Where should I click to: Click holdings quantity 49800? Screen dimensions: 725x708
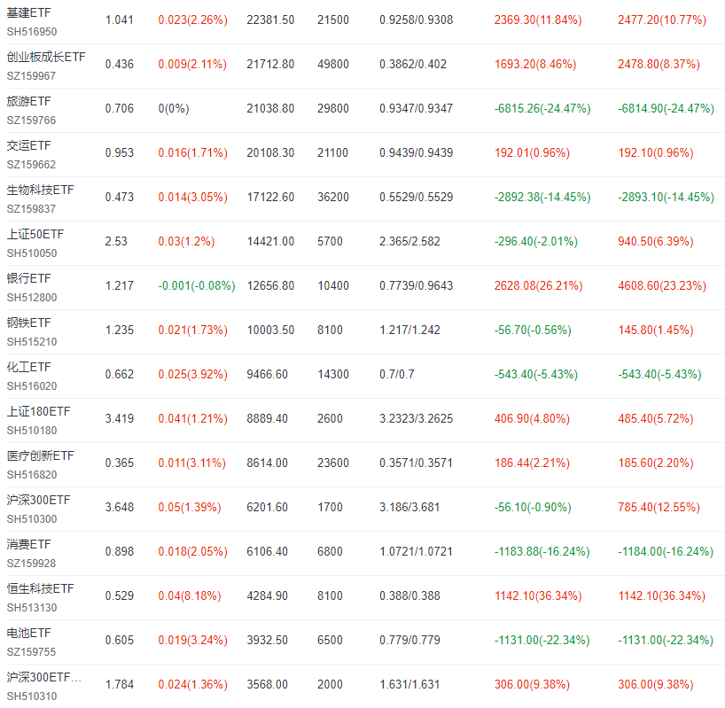coord(333,64)
